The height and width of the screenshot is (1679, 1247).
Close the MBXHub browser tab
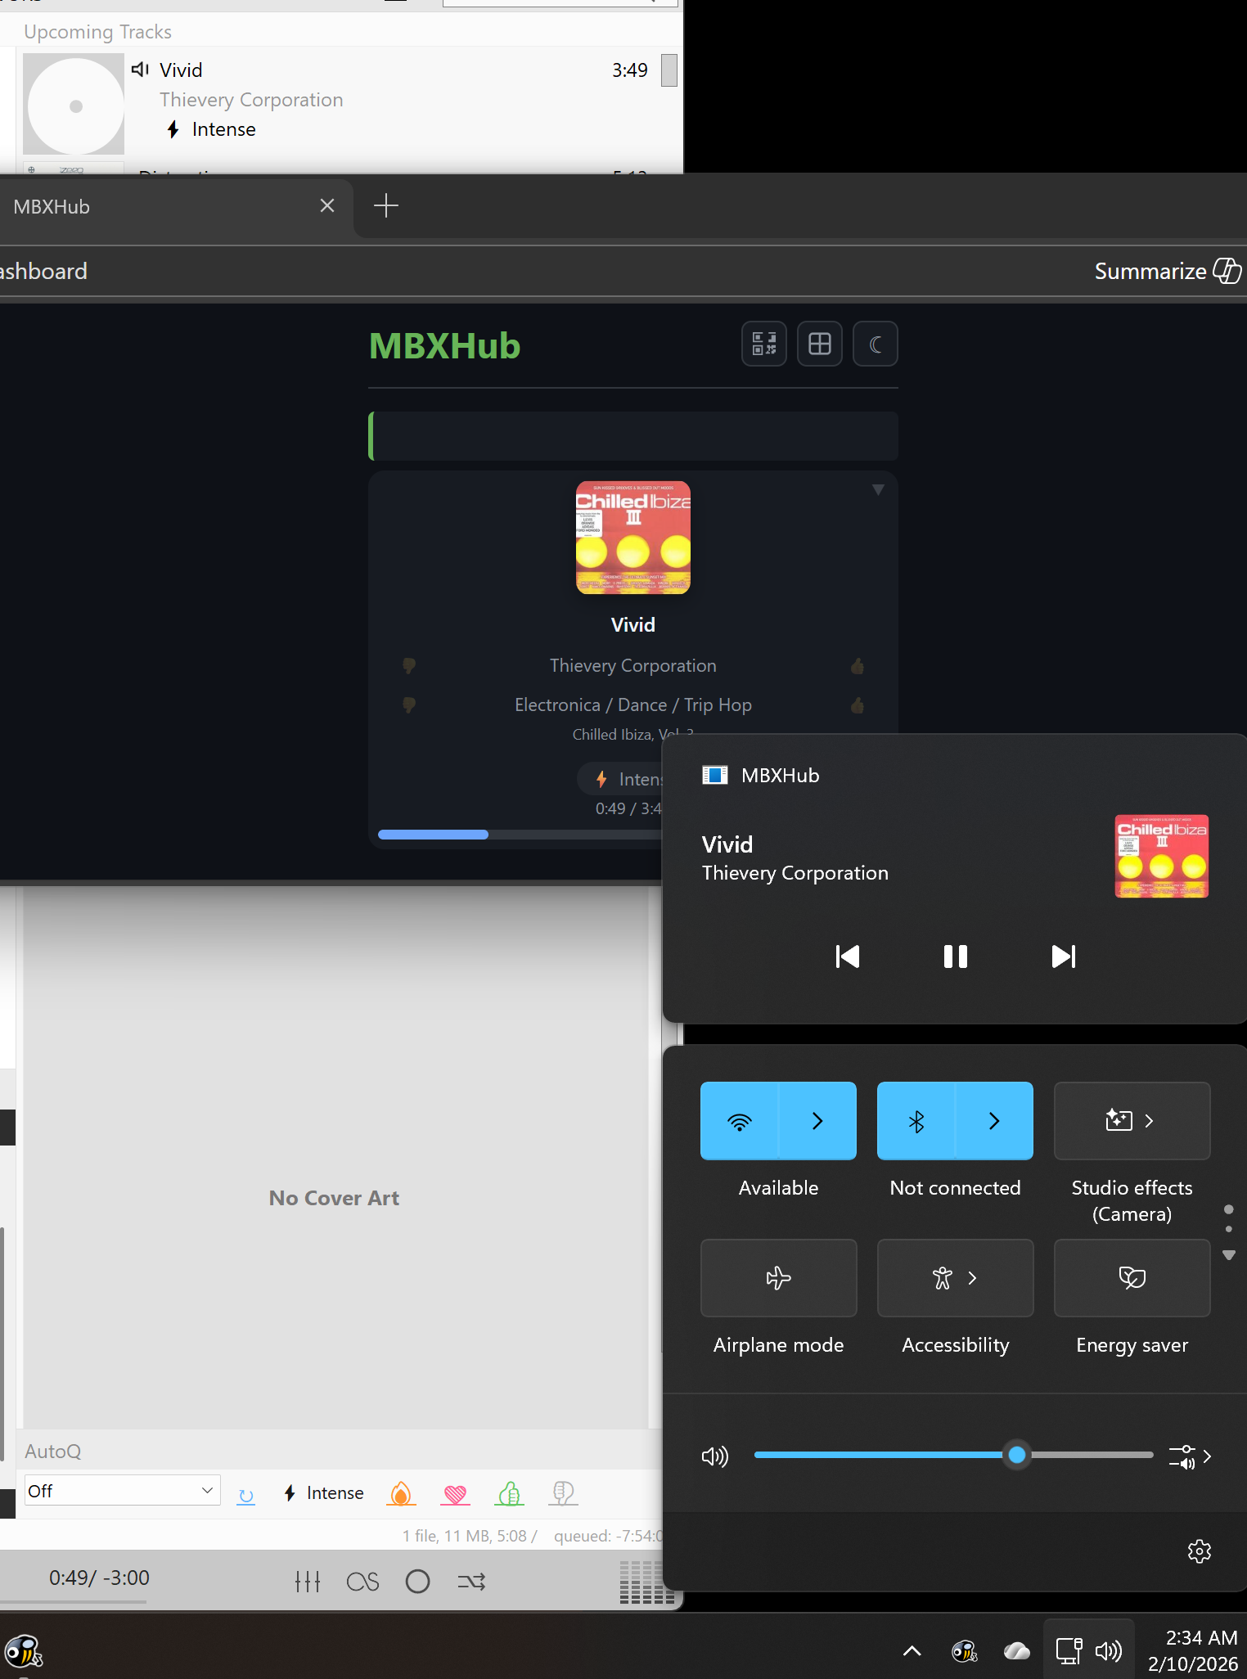(x=327, y=206)
